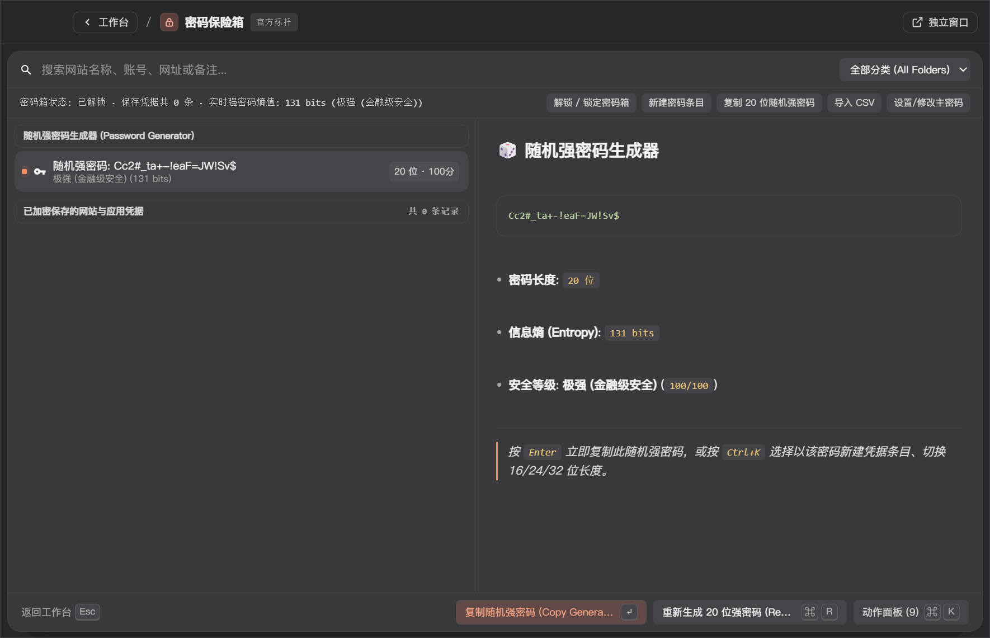
Task: Click 复制随机强密码 (Copy Genera… button
Action: coord(551,612)
